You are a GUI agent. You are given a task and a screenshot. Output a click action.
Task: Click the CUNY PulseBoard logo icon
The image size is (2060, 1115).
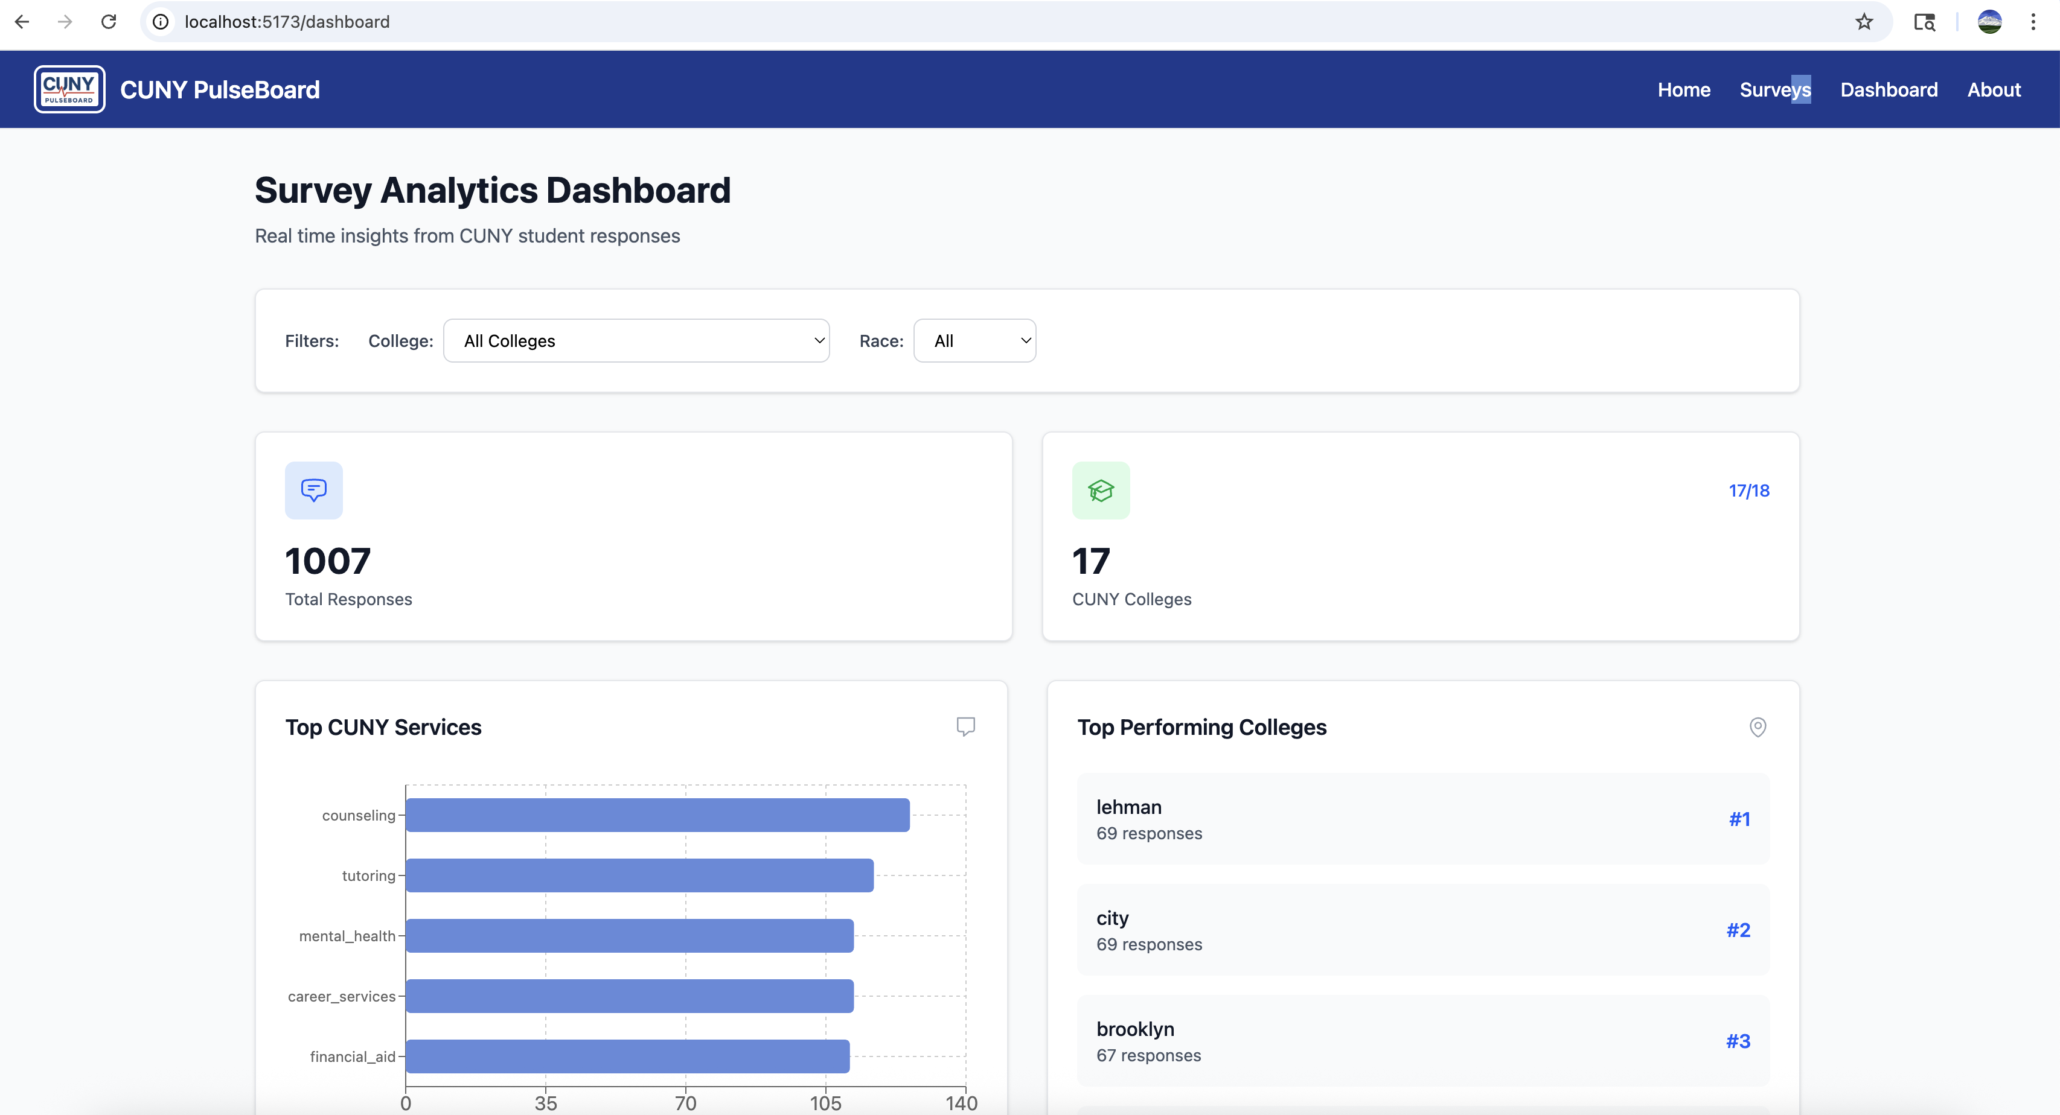(x=69, y=89)
